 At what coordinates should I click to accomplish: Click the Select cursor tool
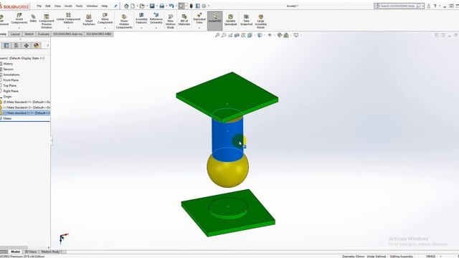click(181, 6)
